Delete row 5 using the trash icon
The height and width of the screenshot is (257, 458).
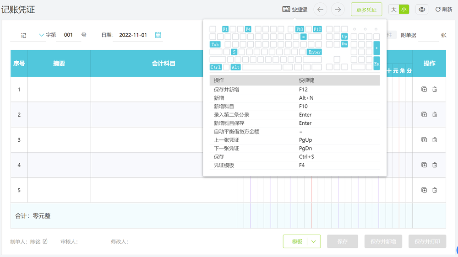click(x=435, y=190)
